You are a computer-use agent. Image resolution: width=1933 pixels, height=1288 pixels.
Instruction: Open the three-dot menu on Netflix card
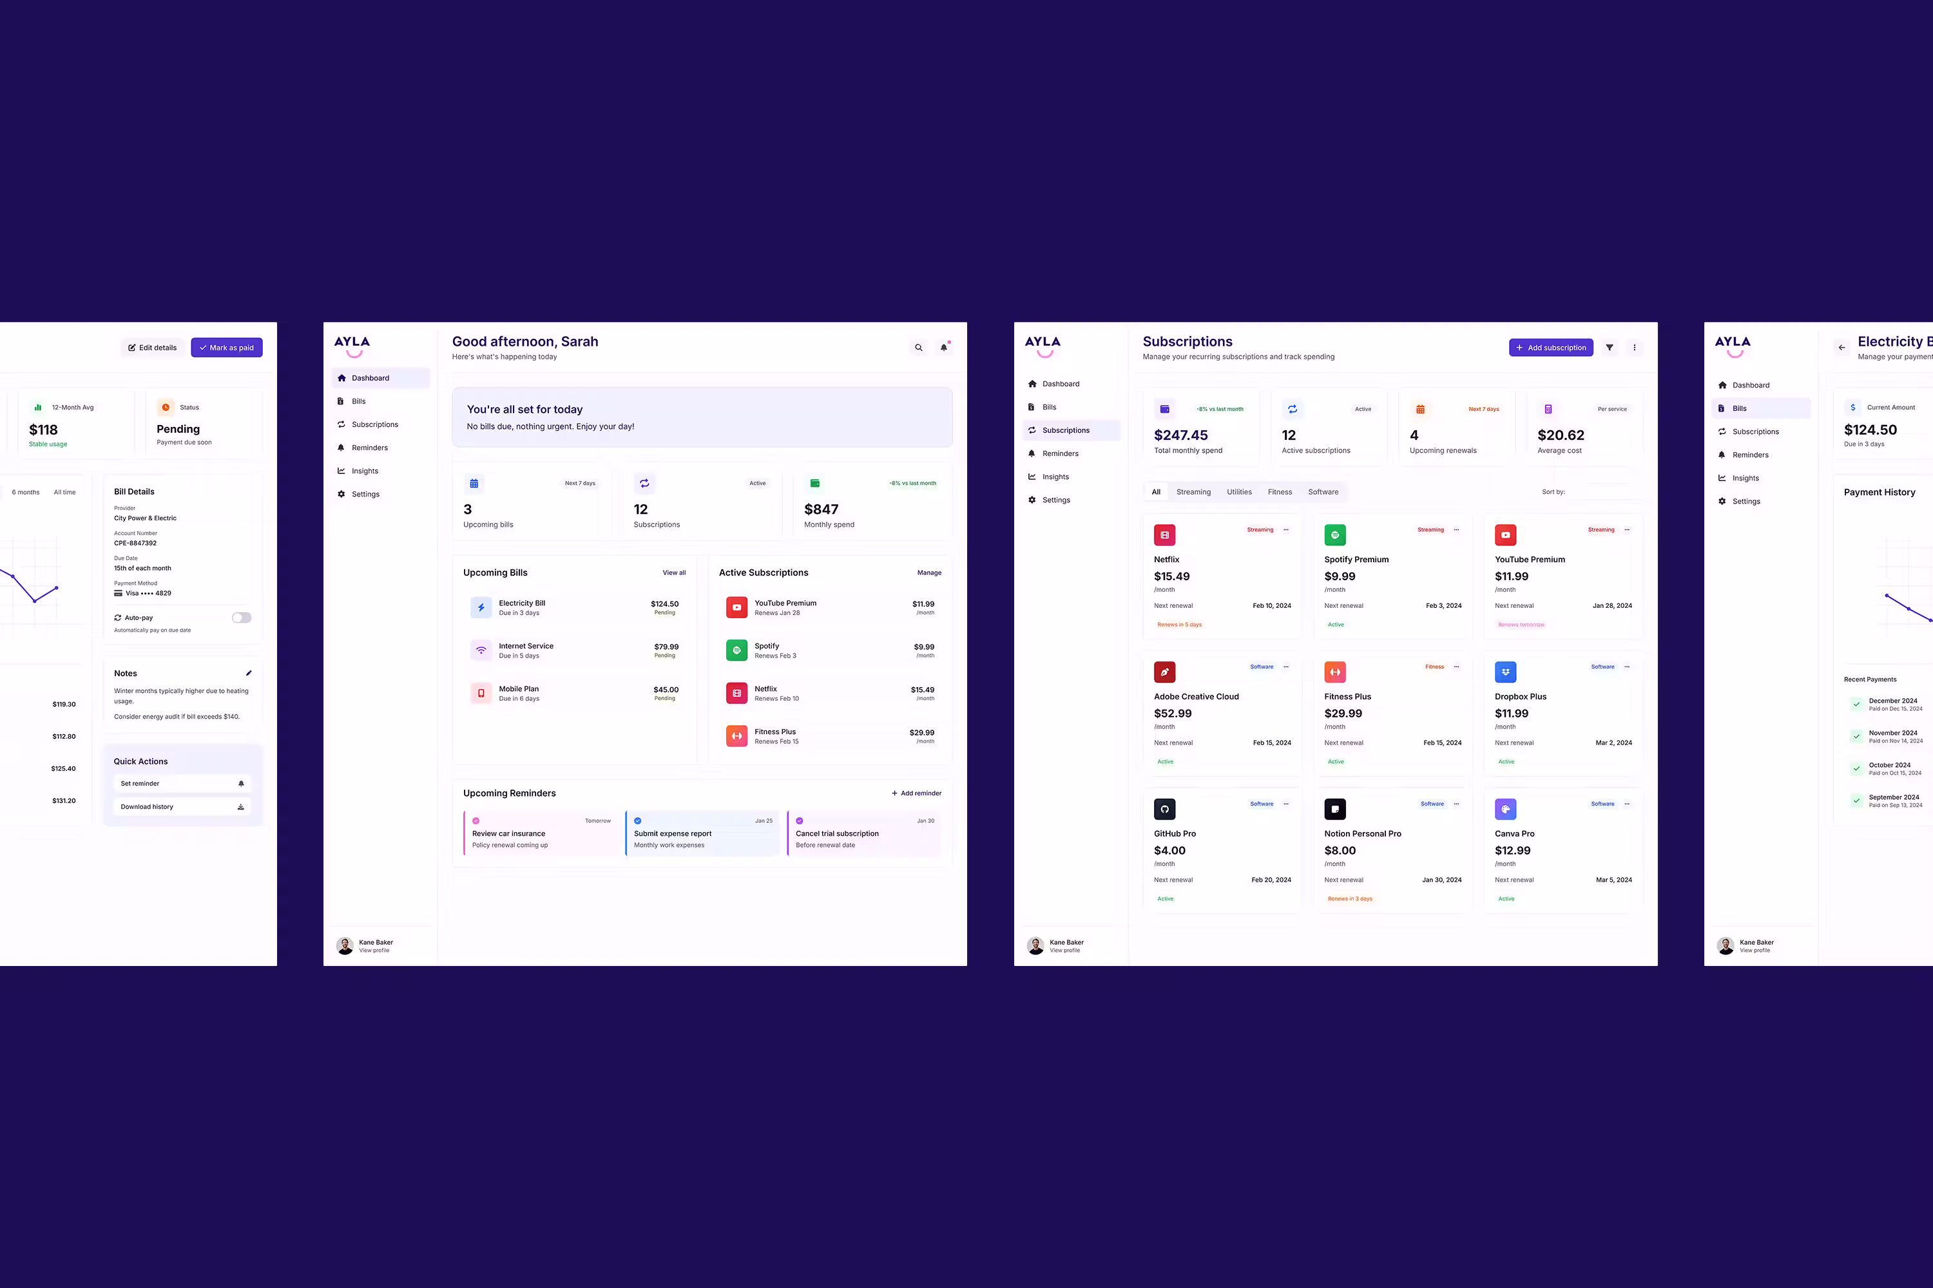point(1286,530)
